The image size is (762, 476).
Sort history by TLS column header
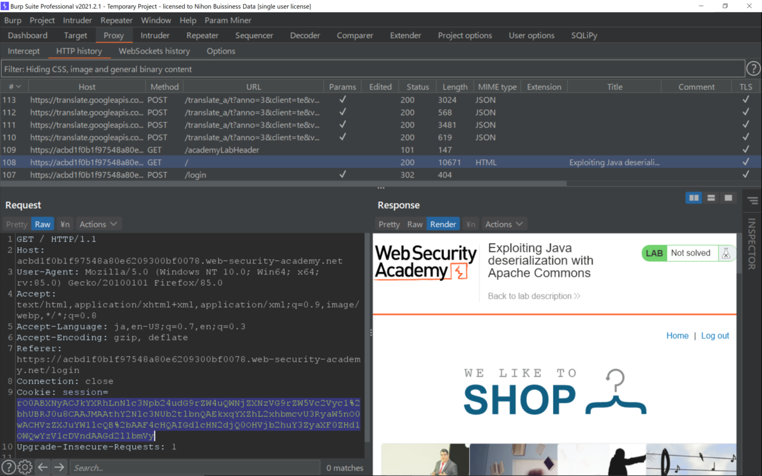pyautogui.click(x=746, y=87)
